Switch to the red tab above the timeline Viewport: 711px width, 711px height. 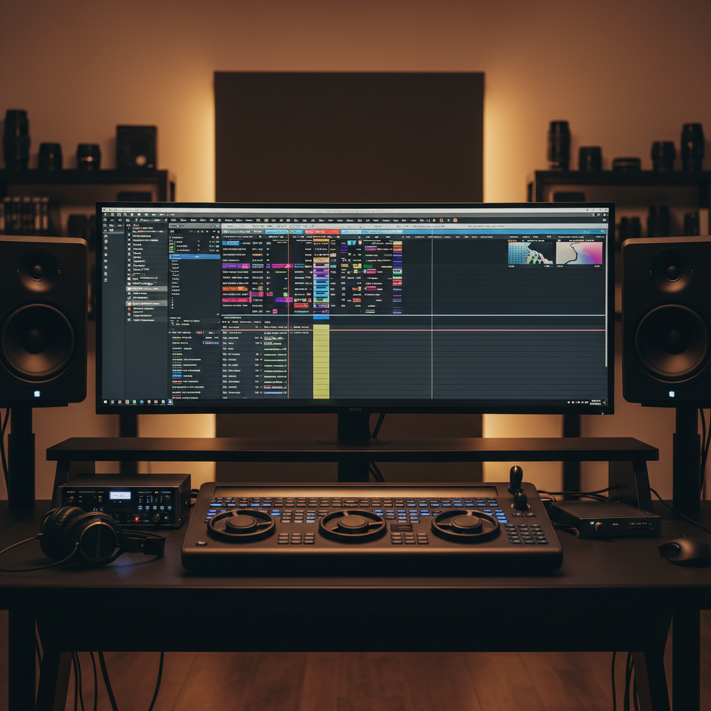(322, 232)
